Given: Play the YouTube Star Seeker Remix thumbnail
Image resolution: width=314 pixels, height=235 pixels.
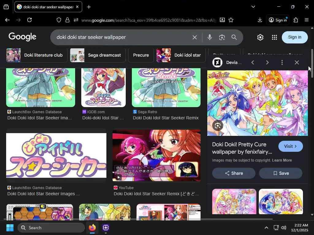Looking at the screenshot, I should click(x=156, y=155).
